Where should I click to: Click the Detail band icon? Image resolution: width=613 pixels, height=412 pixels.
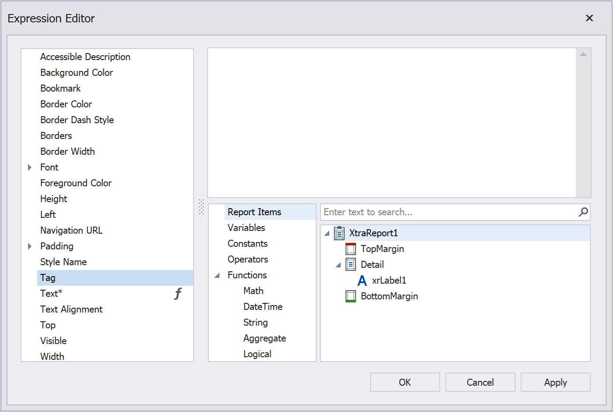(x=351, y=265)
